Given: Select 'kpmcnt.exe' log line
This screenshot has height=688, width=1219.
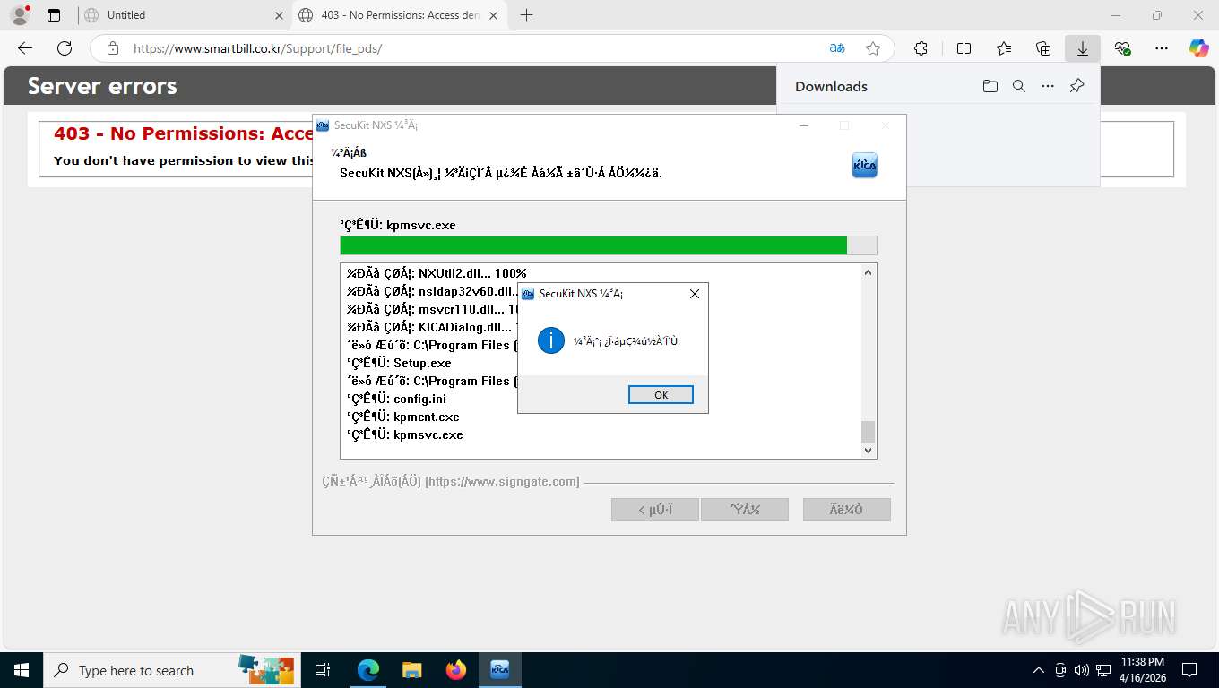Looking at the screenshot, I should coord(403,417).
